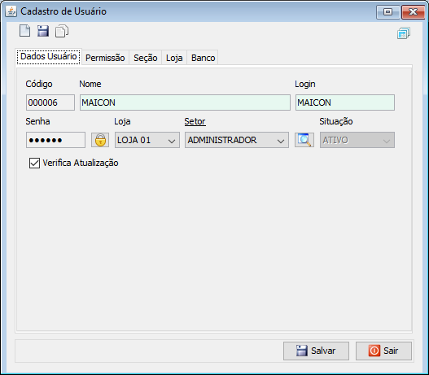Click the Login text field
The width and height of the screenshot is (429, 375).
coord(345,102)
